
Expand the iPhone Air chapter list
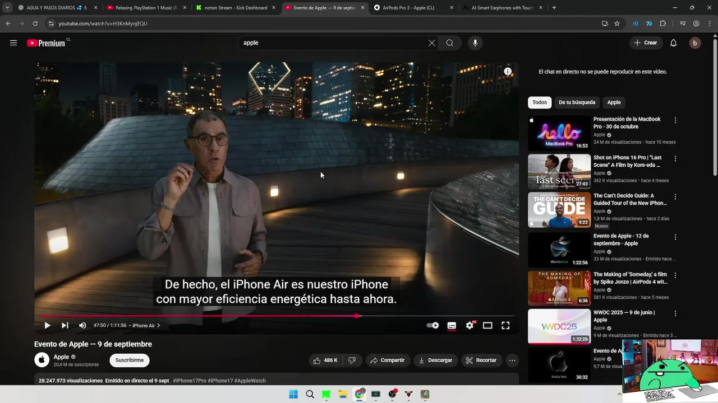(146, 325)
